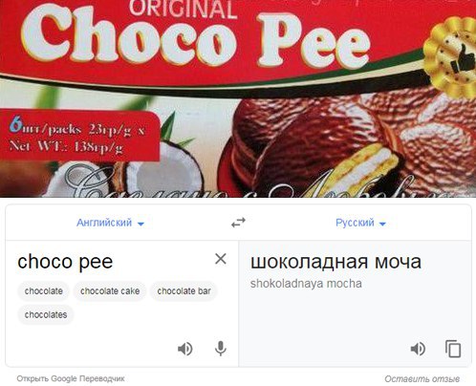Click the arrow next to Английский
The image size is (476, 386).
pos(141,224)
